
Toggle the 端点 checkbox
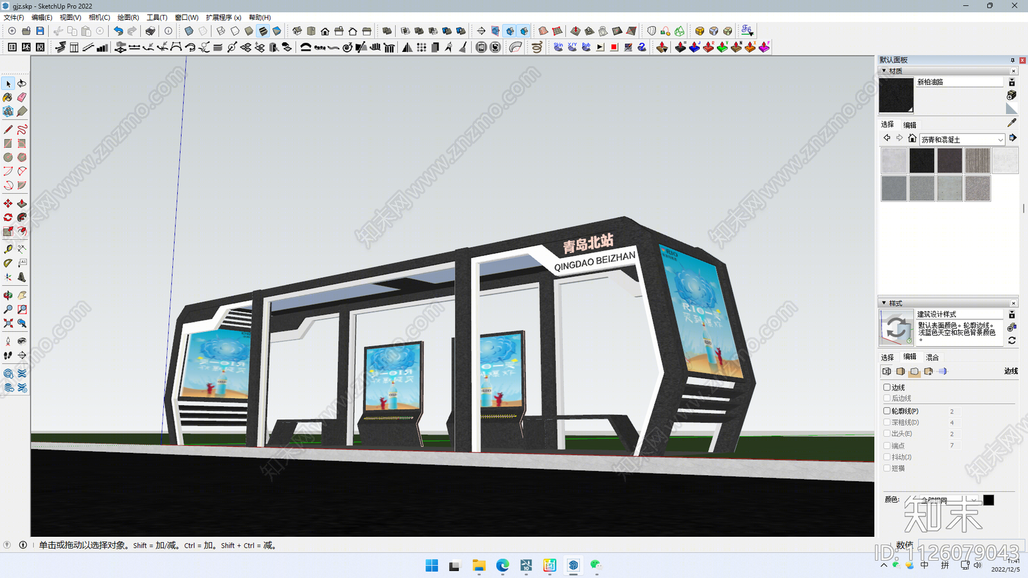tap(887, 445)
